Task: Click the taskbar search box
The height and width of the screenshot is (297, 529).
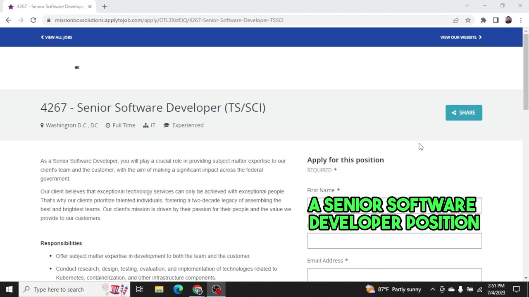Action: click(x=74, y=289)
